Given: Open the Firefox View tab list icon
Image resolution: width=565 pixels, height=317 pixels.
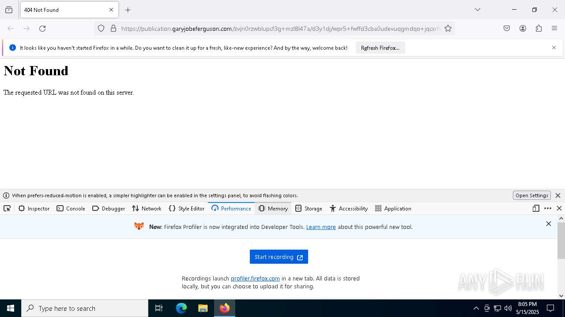Looking at the screenshot, I should 9,10.
